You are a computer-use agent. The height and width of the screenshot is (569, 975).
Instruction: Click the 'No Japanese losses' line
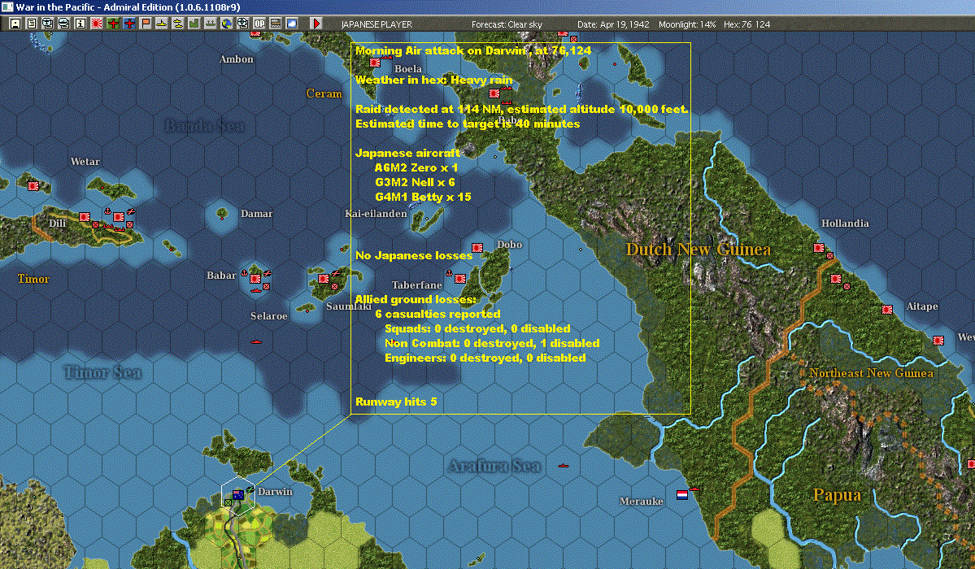coord(414,255)
